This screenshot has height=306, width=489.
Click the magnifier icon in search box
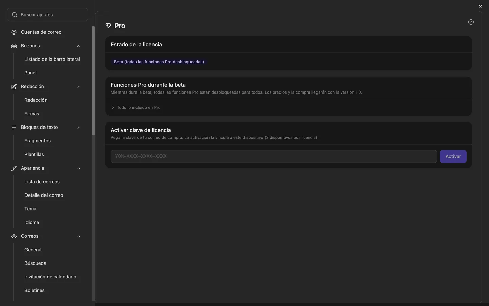pos(15,15)
